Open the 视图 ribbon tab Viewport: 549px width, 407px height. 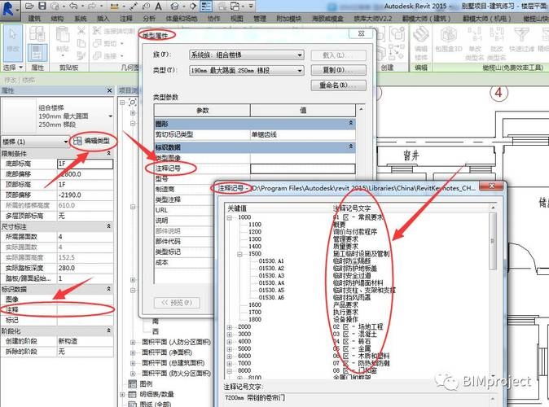(236, 18)
